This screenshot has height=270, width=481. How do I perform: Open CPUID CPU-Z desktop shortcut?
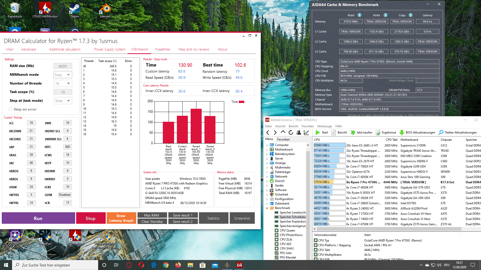coord(15,237)
